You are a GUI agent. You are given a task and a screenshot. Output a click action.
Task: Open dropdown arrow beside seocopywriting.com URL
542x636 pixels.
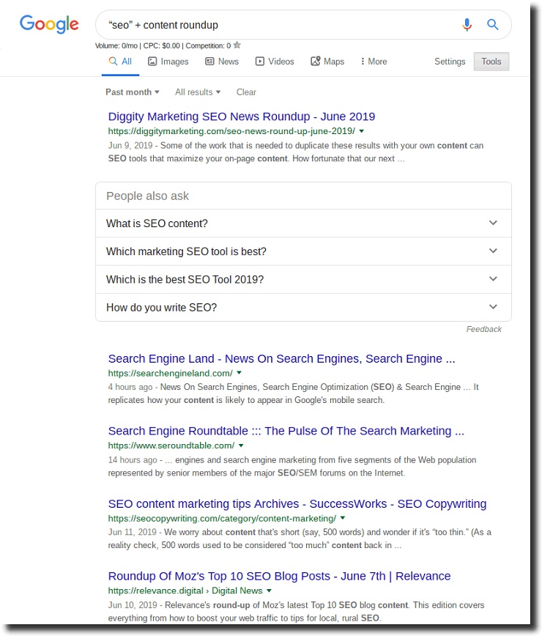[343, 518]
